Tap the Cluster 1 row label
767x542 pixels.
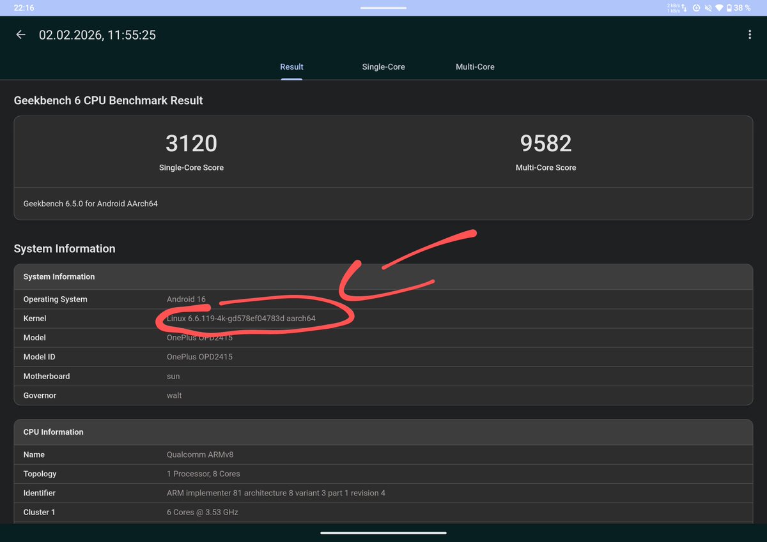[40, 512]
